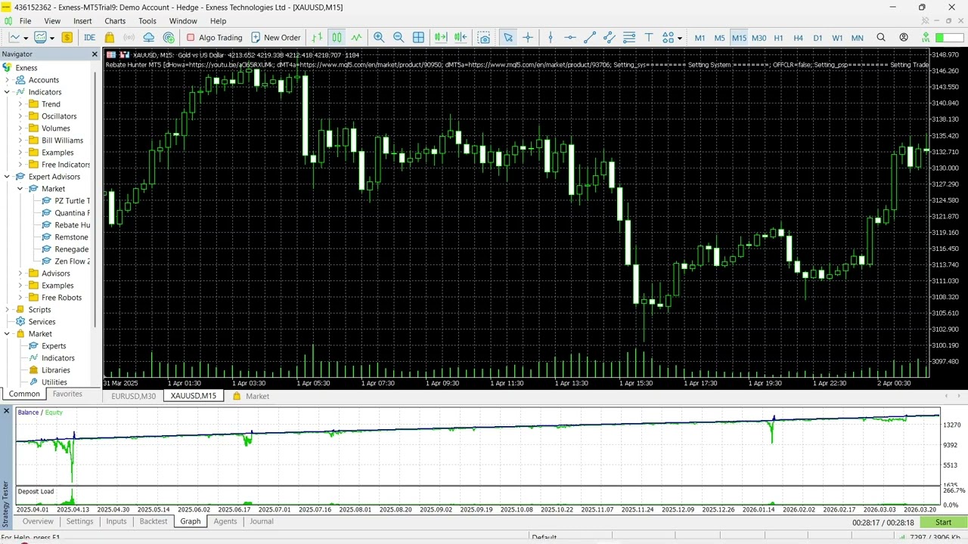The width and height of the screenshot is (968, 544).
Task: Switch timeframe to M30
Action: [x=759, y=38]
